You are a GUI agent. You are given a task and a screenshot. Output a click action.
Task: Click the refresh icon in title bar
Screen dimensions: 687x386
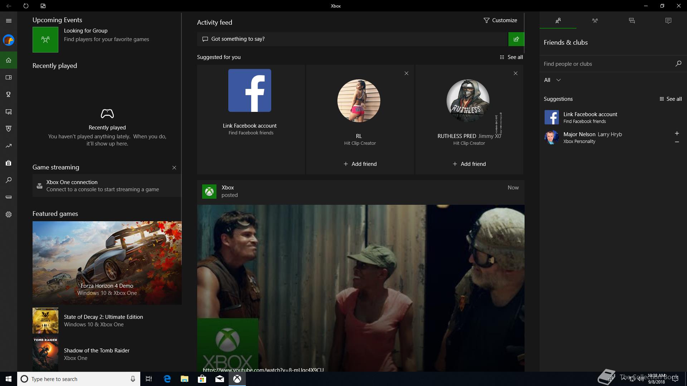[x=26, y=6]
